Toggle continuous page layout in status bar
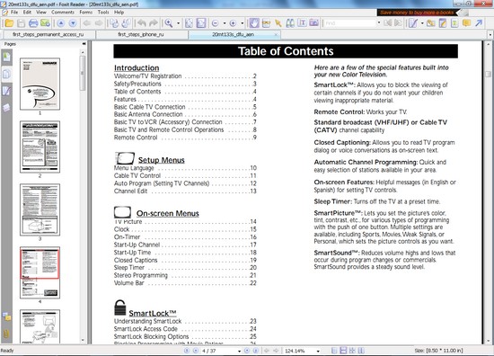Screen dimensions: 494x356 tap(343, 351)
